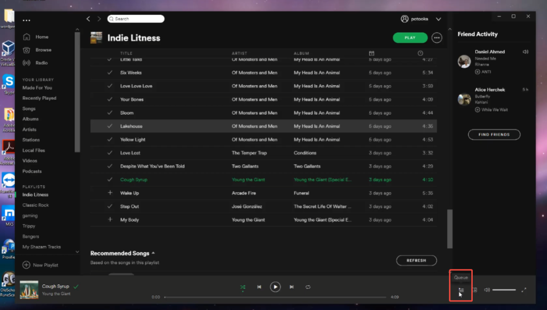Viewport: 547px width, 310px height.
Task: Collapse Recommended Songs section
Action: coord(153,253)
